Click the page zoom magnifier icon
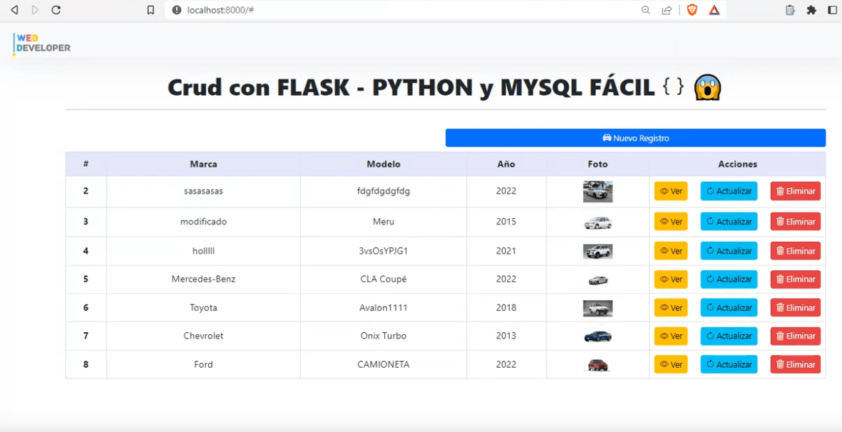 click(x=646, y=10)
